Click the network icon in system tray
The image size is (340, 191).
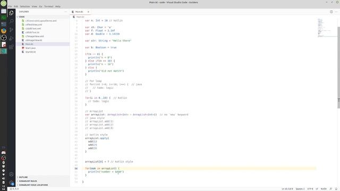(4, 175)
